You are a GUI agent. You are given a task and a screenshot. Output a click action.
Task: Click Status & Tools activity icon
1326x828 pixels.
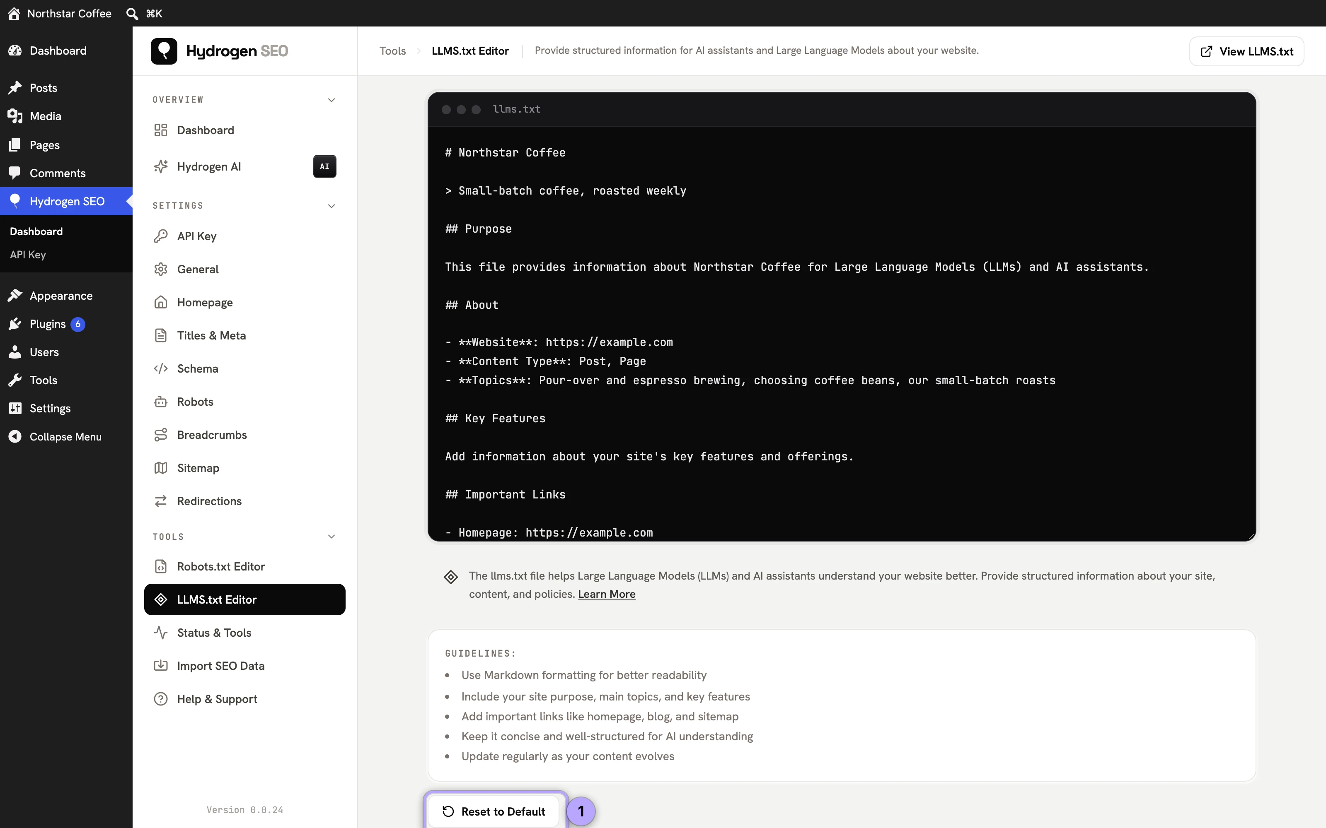(x=160, y=633)
